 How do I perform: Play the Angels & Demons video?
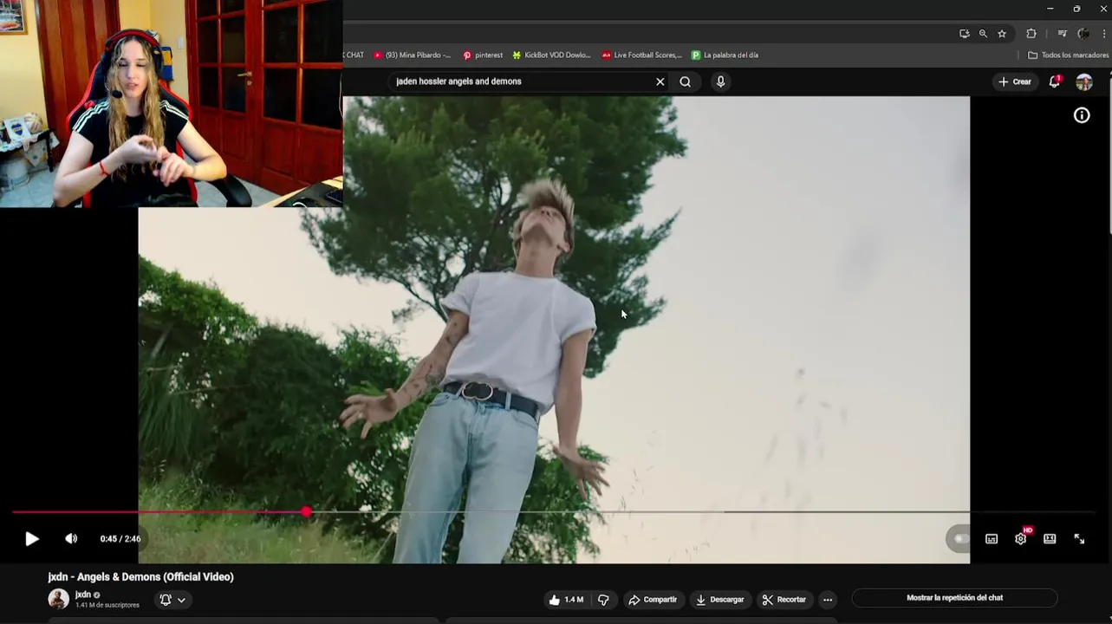(31, 539)
